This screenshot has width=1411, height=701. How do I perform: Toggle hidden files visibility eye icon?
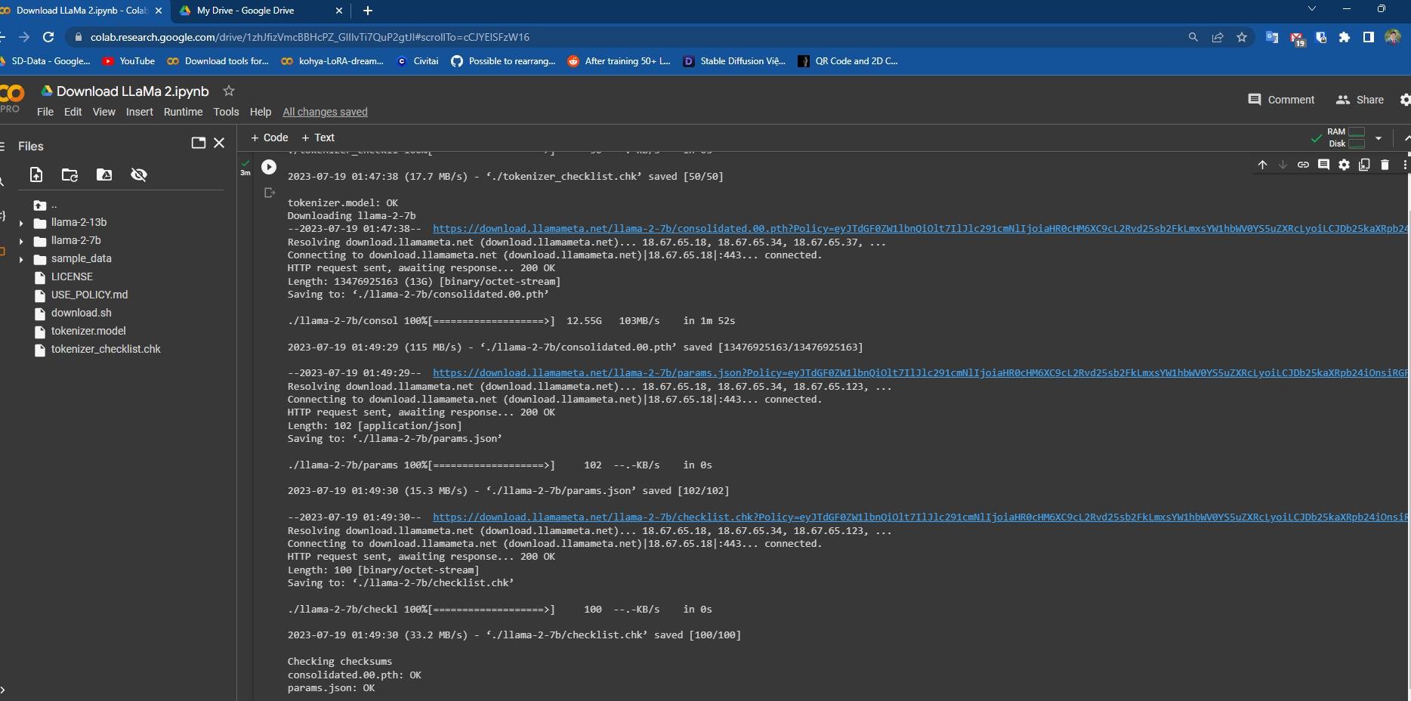(x=139, y=174)
